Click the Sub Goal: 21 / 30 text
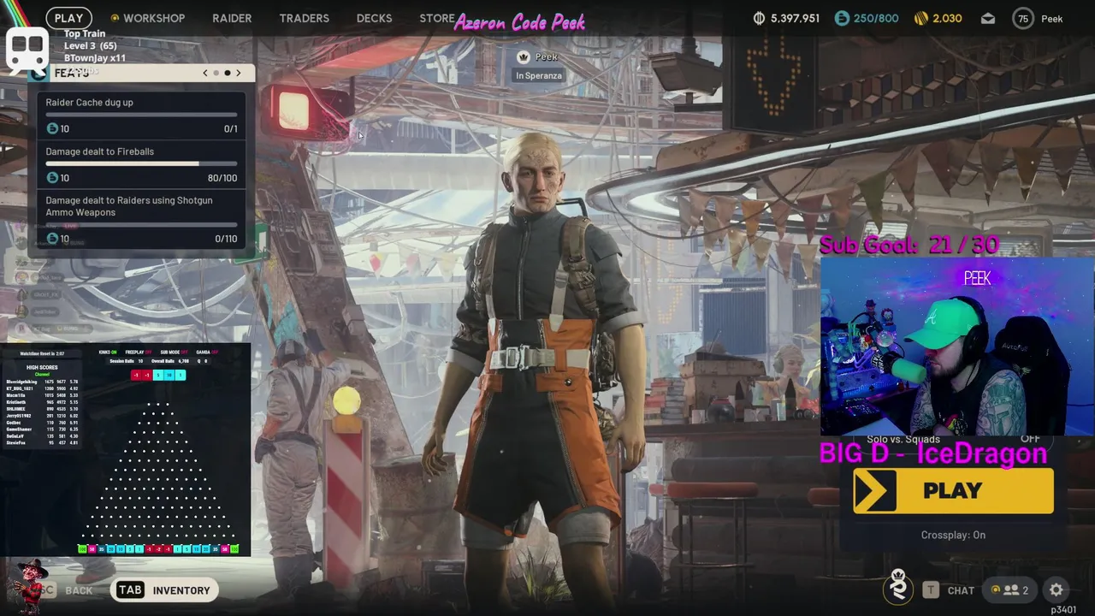 pos(909,246)
